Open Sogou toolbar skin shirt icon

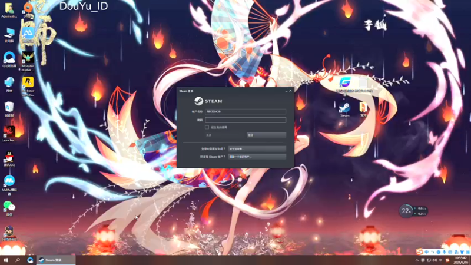462,252
